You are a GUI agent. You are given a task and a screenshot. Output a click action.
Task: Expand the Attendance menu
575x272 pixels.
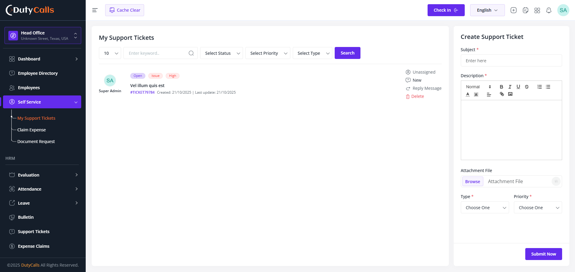tap(42, 189)
